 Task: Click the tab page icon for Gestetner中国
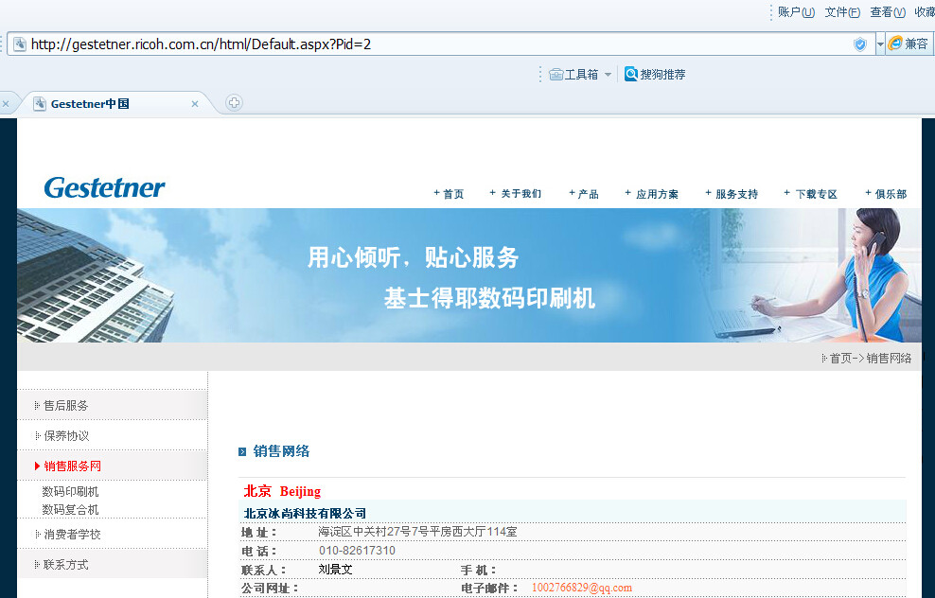[40, 104]
